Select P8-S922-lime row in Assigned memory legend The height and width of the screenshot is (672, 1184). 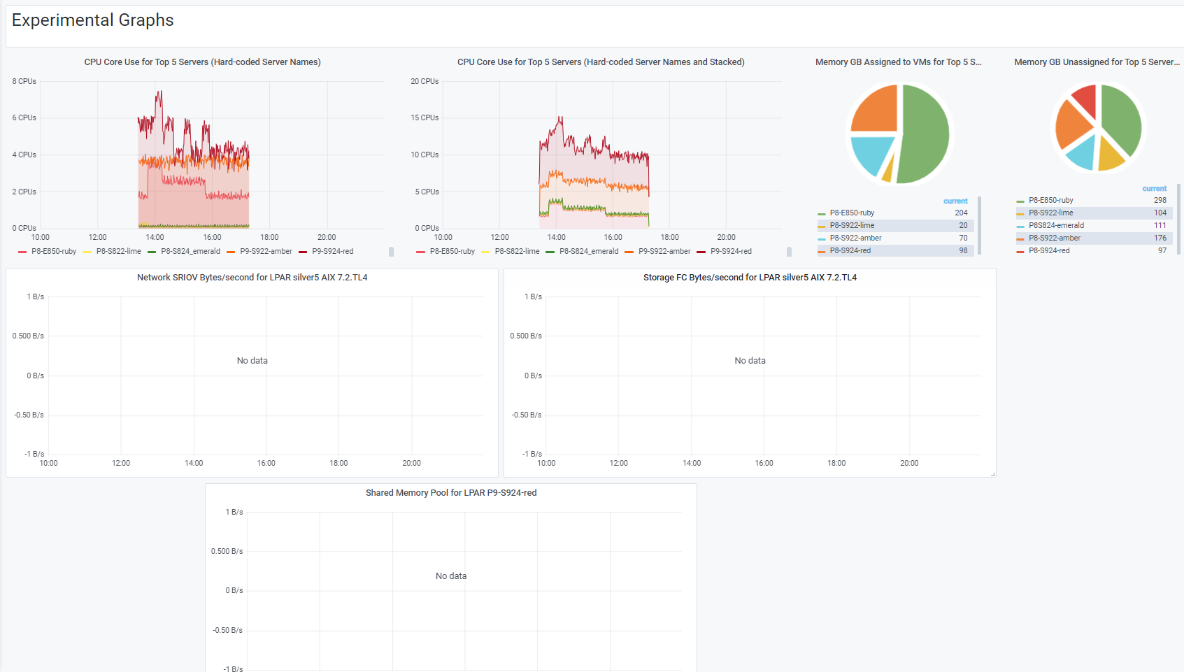[895, 226]
